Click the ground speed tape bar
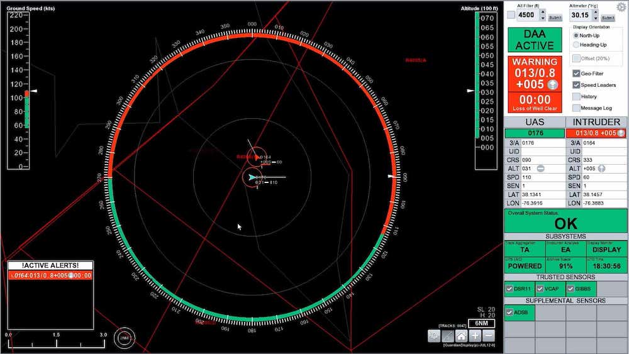The height and width of the screenshot is (354, 629). point(27,109)
